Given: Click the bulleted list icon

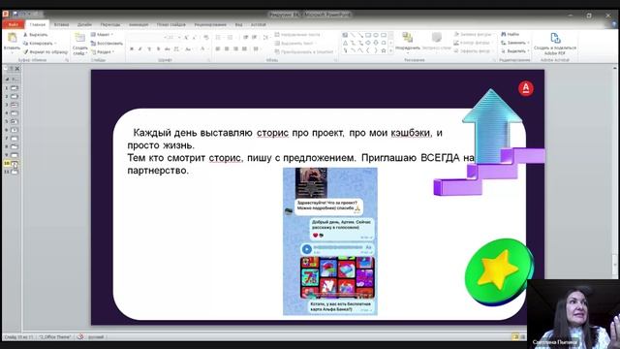Looking at the screenshot, I should click(x=219, y=38).
